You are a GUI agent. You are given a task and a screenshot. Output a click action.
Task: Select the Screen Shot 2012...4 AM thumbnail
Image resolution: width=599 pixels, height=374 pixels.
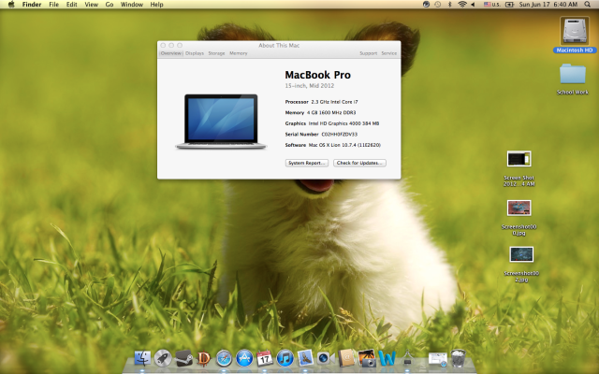point(519,168)
